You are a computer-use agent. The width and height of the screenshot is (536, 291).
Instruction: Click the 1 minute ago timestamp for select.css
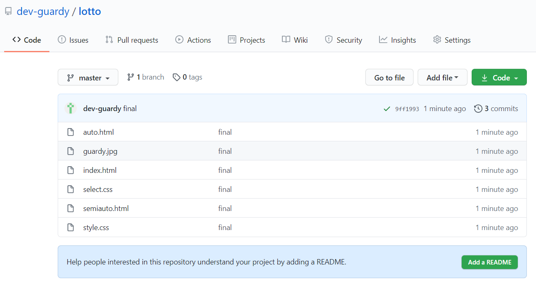(497, 189)
